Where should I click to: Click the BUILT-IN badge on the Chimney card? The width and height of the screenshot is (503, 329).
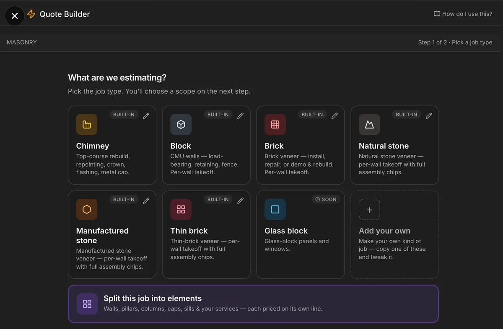(x=124, y=114)
